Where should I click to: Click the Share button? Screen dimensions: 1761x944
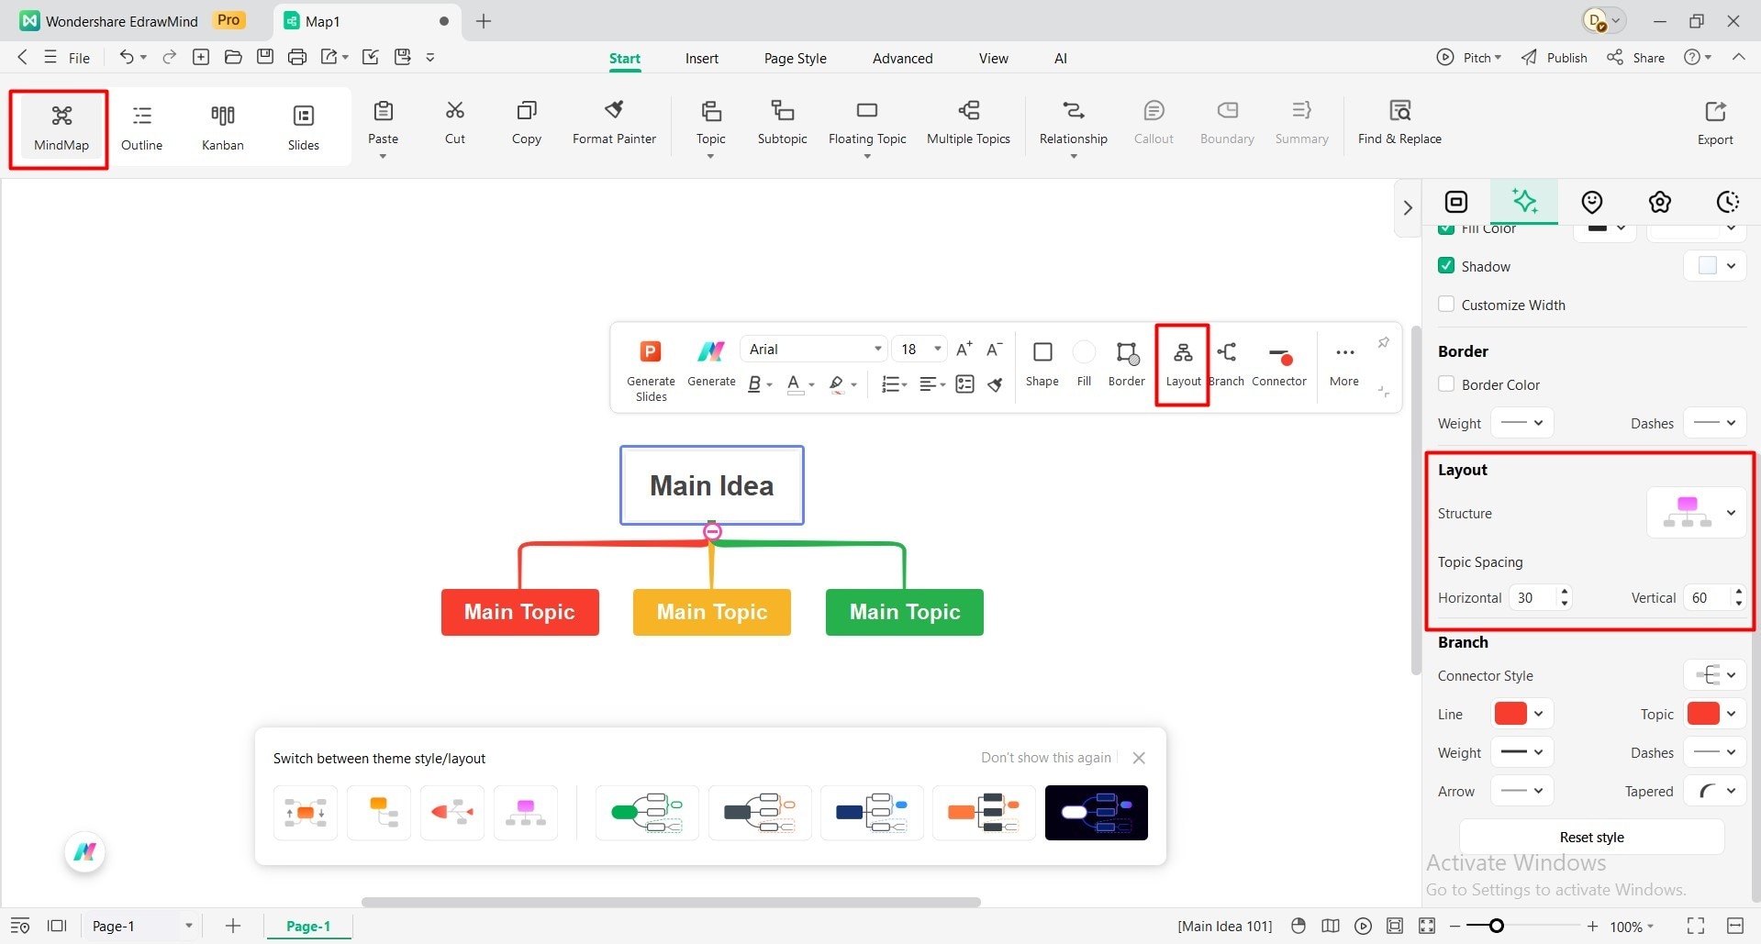(1635, 57)
